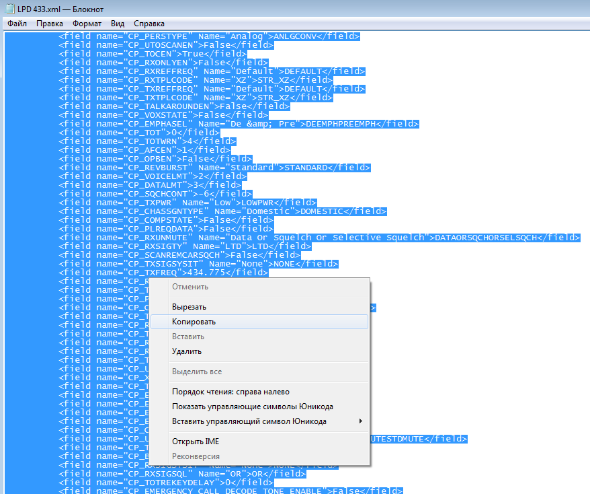The width and height of the screenshot is (590, 494).
Task: Click the CP_TXFREQ 434.775 line
Action: pyautogui.click(x=163, y=273)
